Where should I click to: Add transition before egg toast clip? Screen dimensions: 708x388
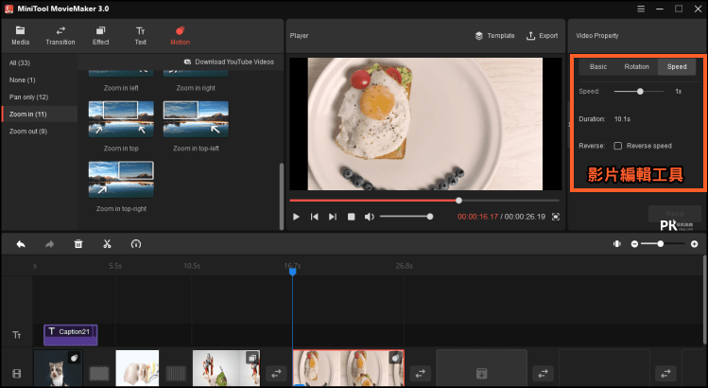(276, 374)
